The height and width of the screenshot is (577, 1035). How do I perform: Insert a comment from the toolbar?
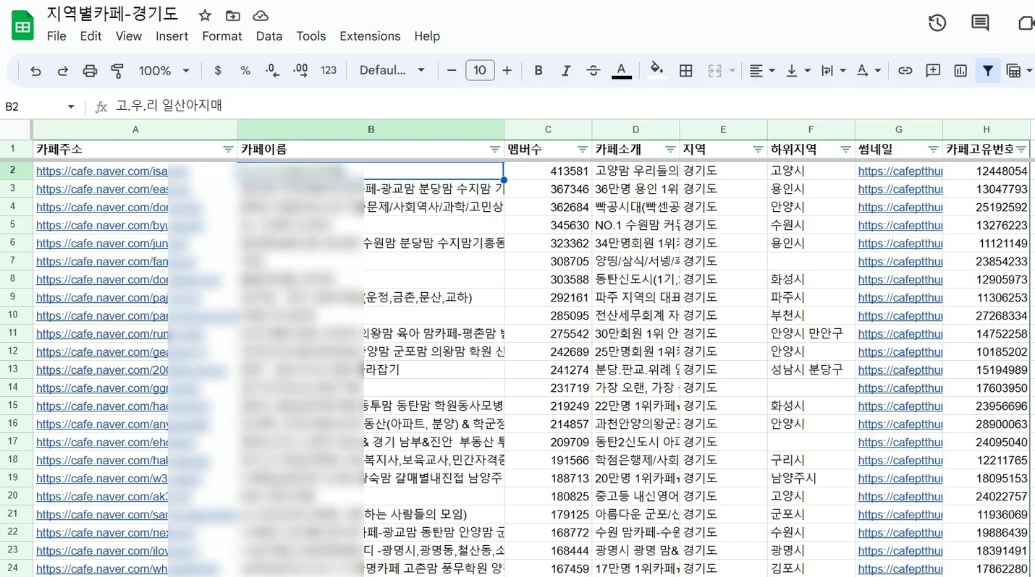tap(933, 71)
